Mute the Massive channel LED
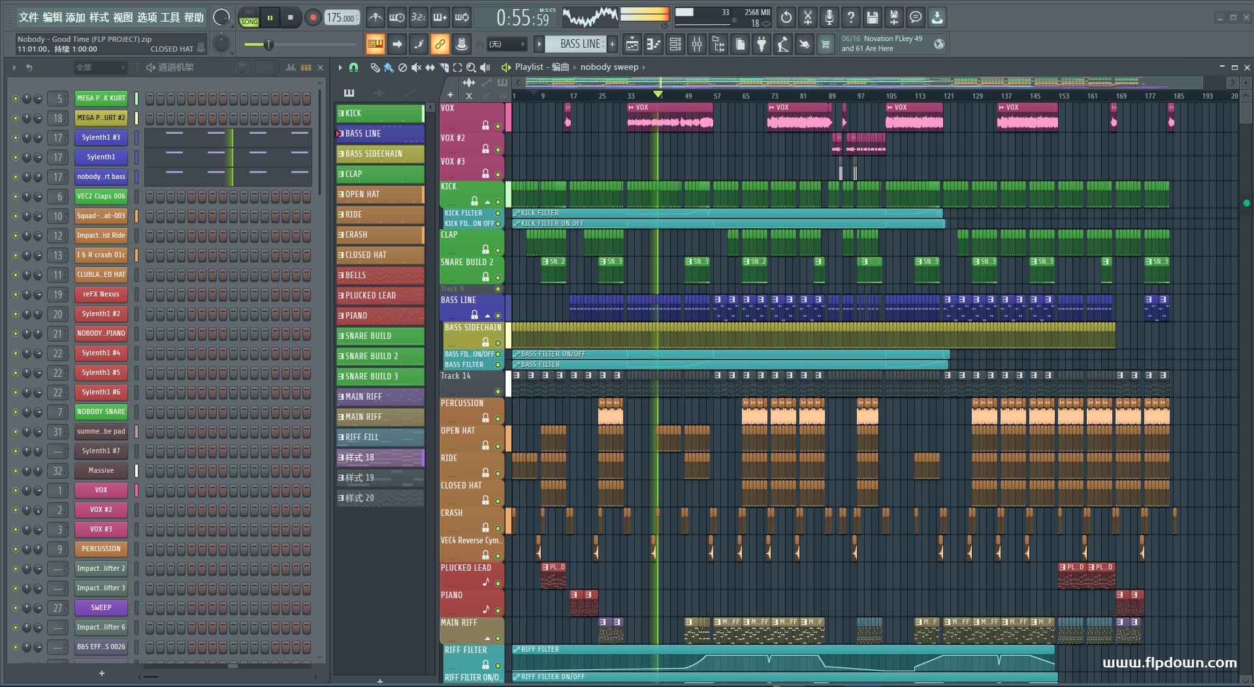This screenshot has height=687, width=1254. (16, 471)
